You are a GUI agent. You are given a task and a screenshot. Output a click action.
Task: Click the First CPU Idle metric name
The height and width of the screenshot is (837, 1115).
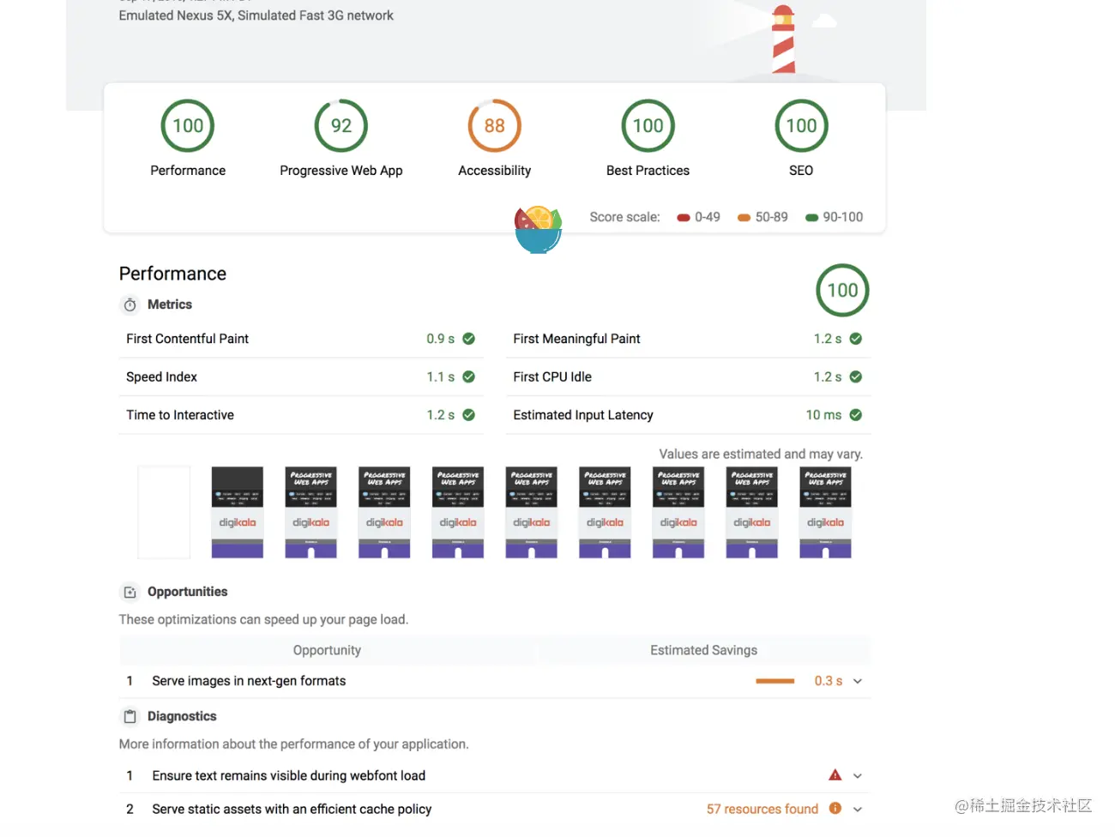[552, 376]
